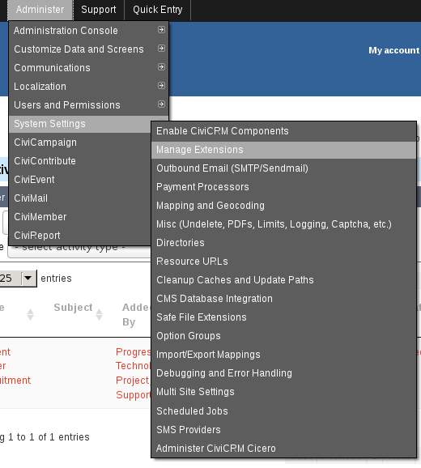Open Localization submenu
421x468 pixels.
pos(88,87)
